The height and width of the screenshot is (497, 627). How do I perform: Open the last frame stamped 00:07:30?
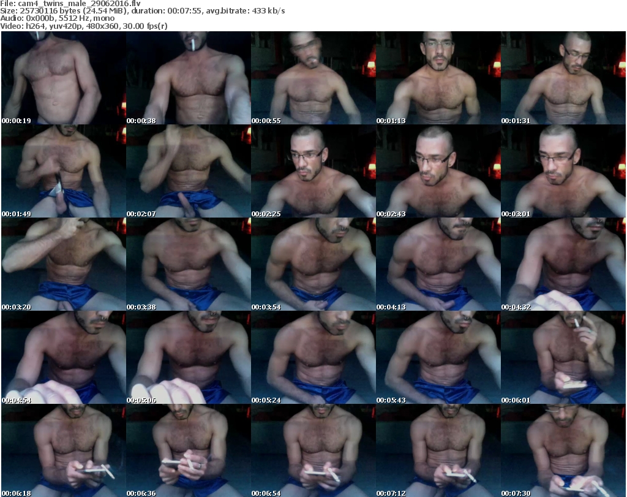(563, 450)
